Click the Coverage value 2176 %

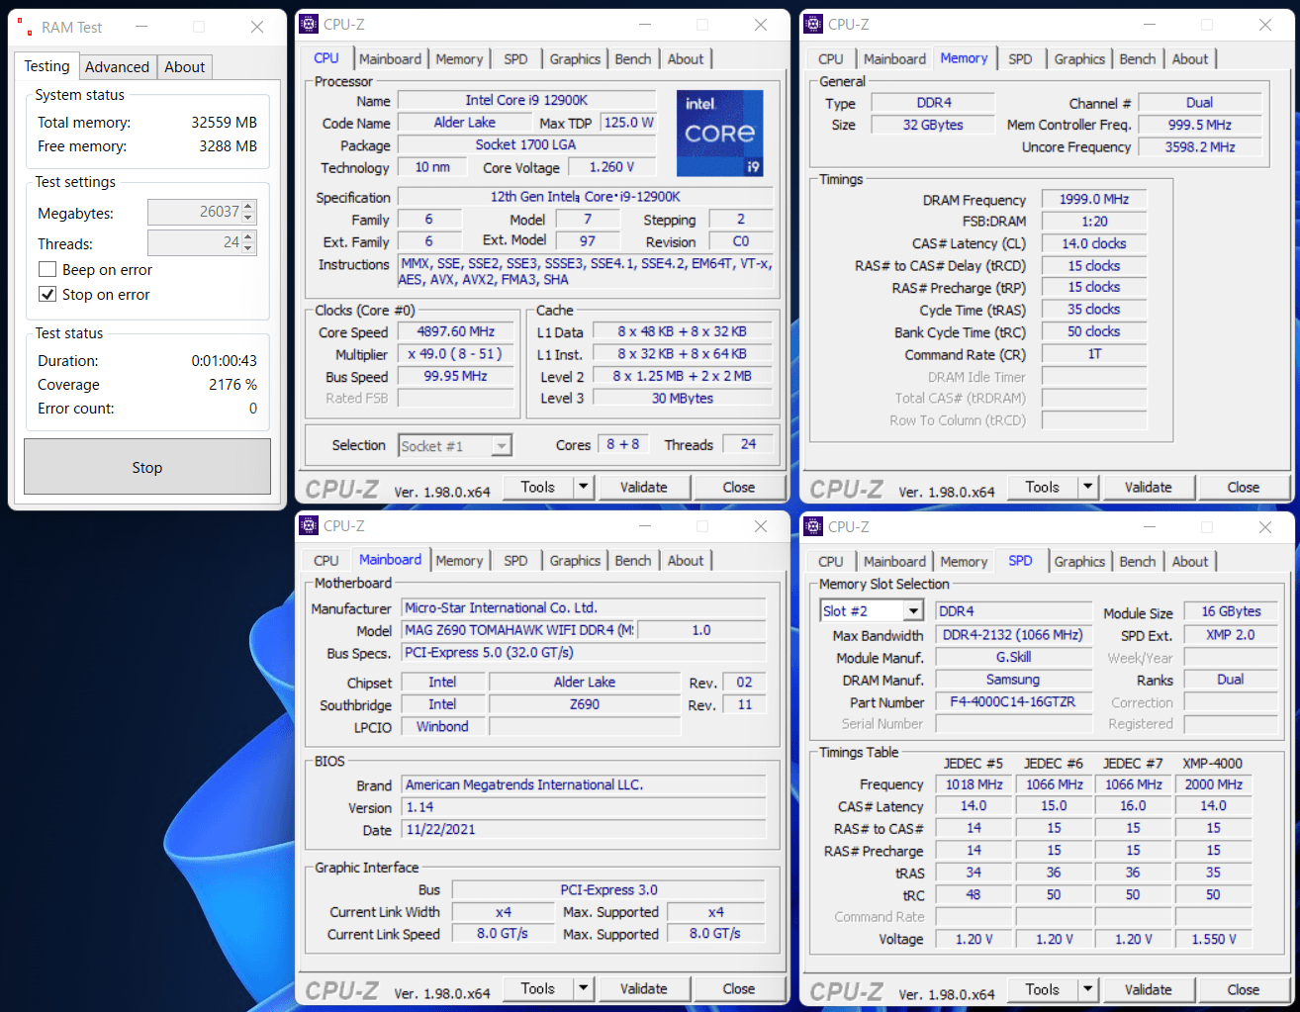coord(232,384)
